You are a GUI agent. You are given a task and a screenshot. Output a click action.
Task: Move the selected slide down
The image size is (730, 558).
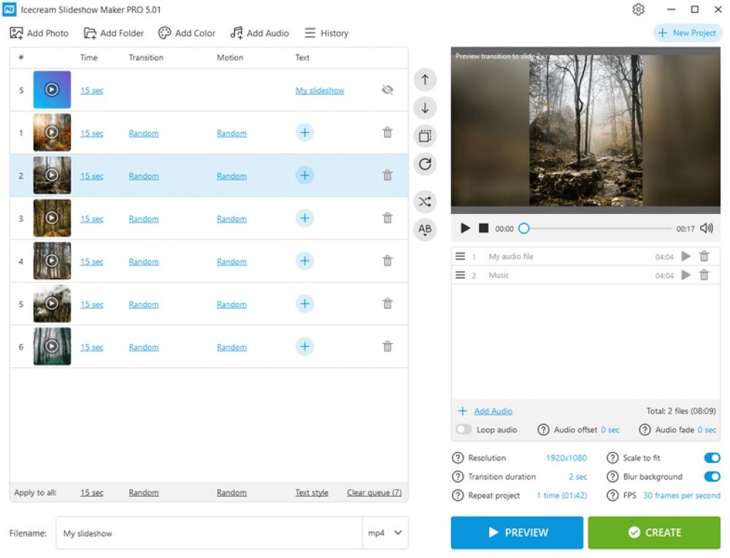(424, 107)
